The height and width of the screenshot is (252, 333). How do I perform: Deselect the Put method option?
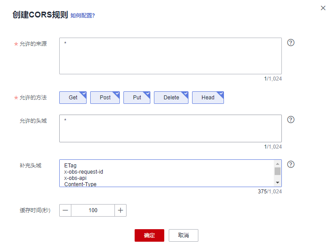137,98
